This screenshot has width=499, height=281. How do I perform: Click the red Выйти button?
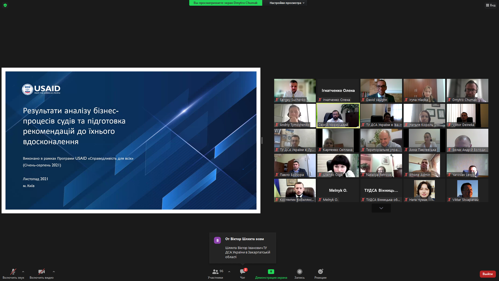tap(488, 274)
